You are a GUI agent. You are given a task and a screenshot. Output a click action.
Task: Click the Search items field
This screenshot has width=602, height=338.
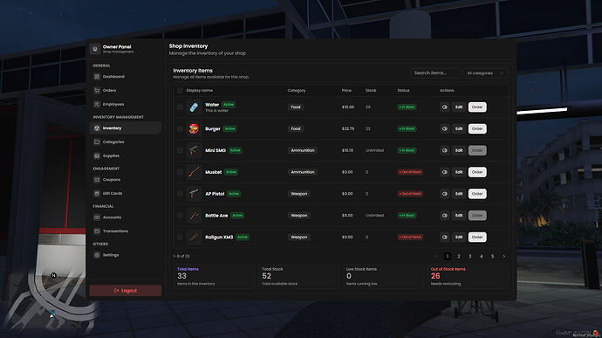(x=435, y=73)
